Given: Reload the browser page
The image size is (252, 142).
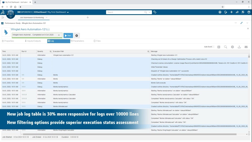Looking at the screenshot, I should 11,7.
